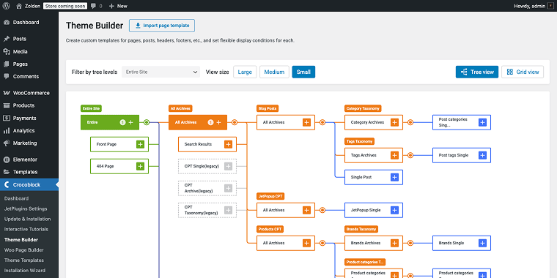Viewport: 557px width, 278px height.
Task: Add template to Brands Archives node
Action: tap(394, 243)
